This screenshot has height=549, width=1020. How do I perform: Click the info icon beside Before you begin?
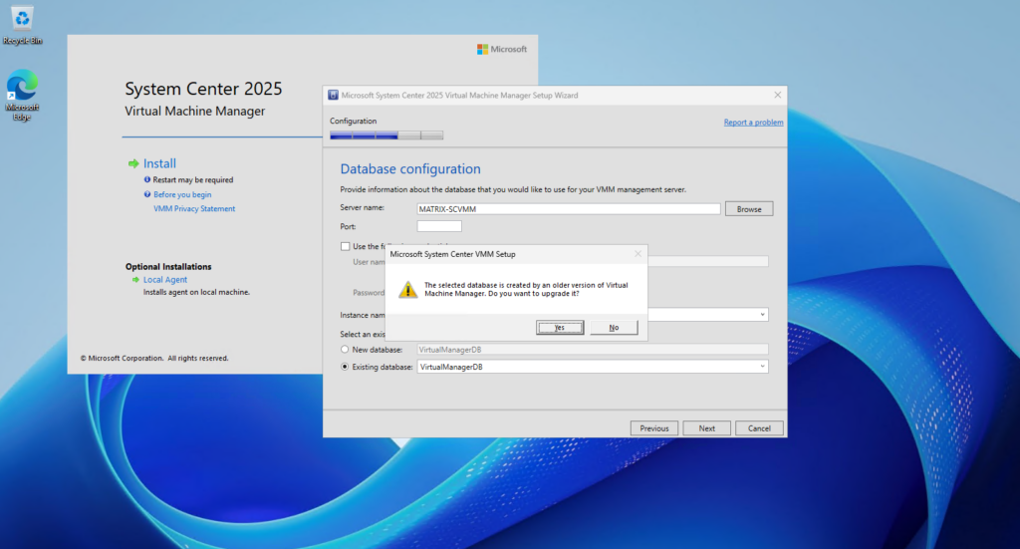click(147, 194)
